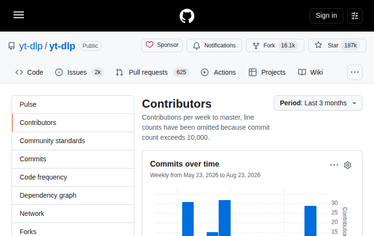Viewport: 374px width, 236px height.
Task: Expand the additional repository tabs overflow menu
Action: tap(355, 72)
